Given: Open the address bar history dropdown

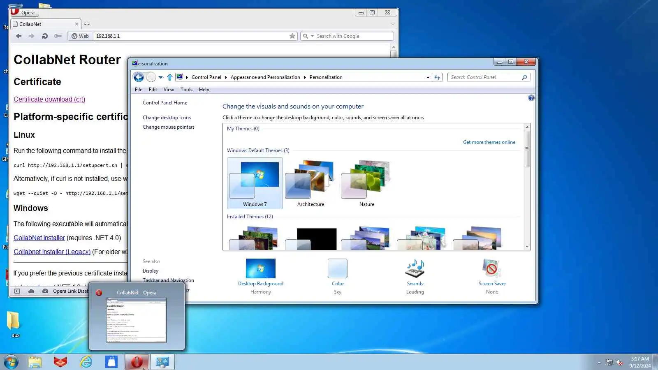Looking at the screenshot, I should [x=428, y=77].
